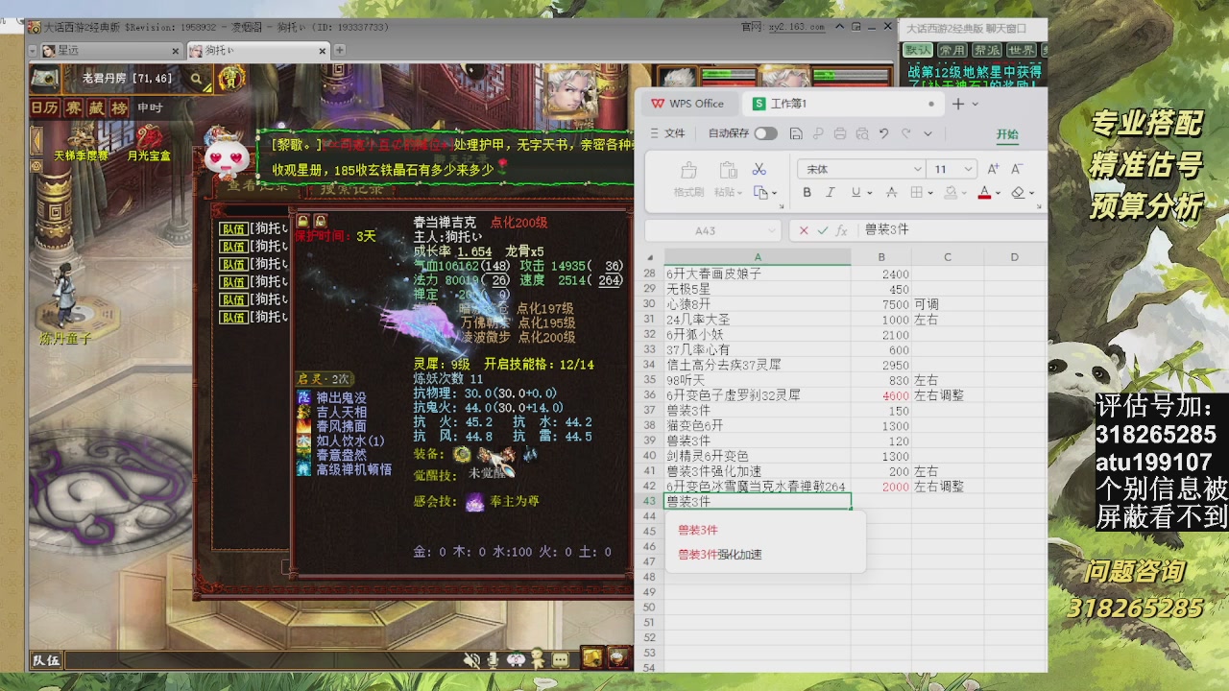The image size is (1229, 691).
Task: Select the 开始 ribbon tab
Action: tap(1007, 134)
